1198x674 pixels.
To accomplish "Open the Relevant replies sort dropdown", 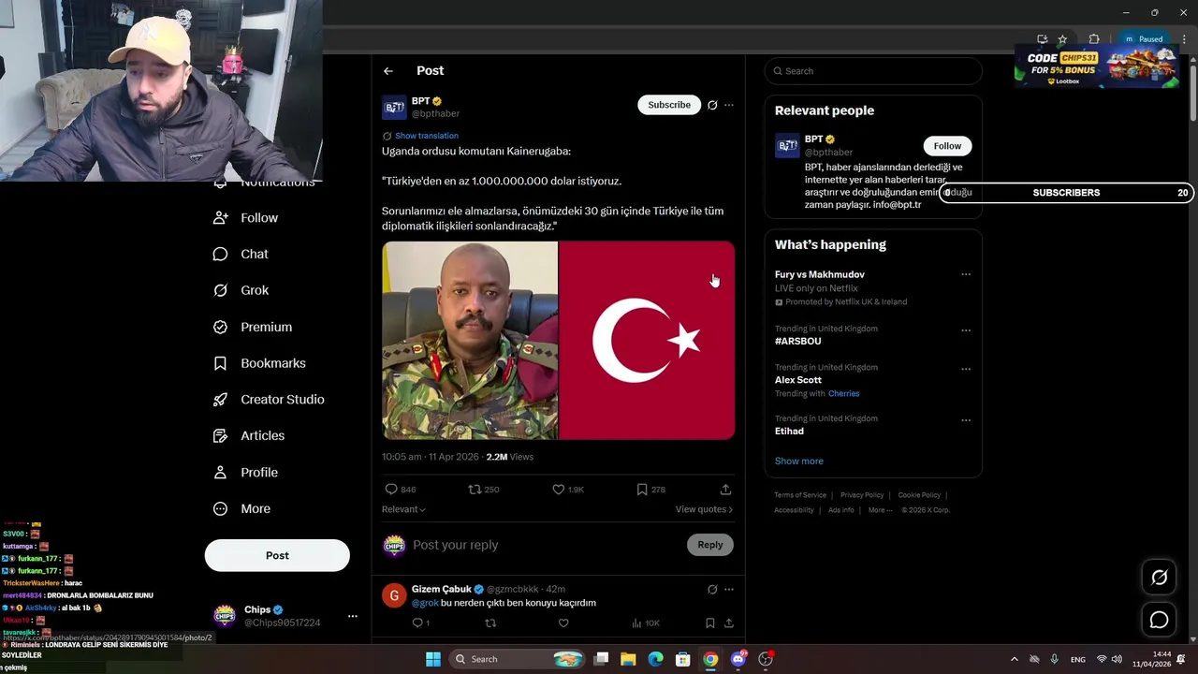I will pyautogui.click(x=403, y=509).
